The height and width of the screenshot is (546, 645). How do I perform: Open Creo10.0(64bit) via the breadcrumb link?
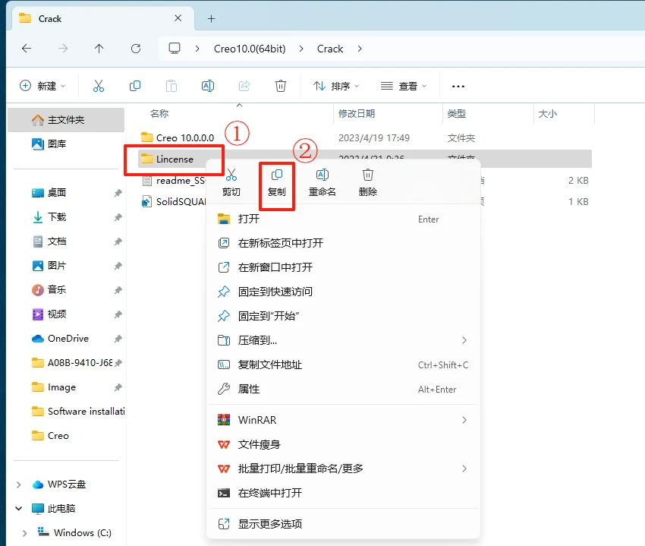click(250, 48)
